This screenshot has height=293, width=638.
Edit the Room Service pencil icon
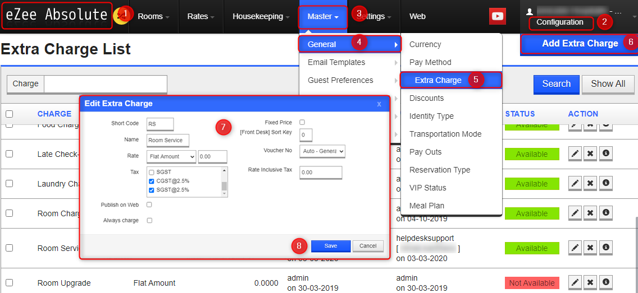[x=575, y=248]
